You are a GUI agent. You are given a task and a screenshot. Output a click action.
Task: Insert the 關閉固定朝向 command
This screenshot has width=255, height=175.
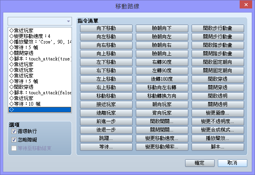click(x=217, y=71)
